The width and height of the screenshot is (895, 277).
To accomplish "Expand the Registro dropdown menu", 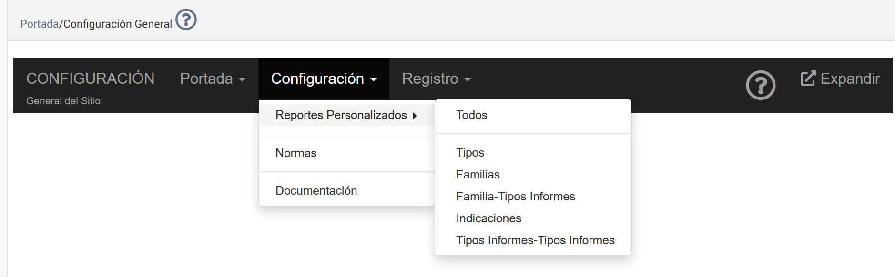I will click(x=436, y=79).
